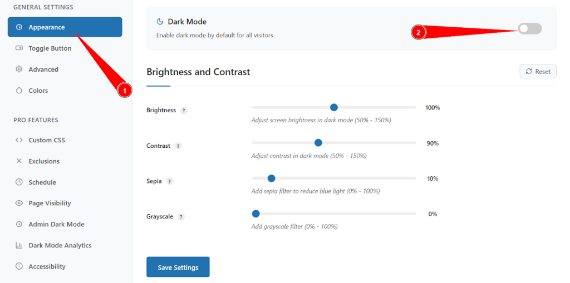This screenshot has width=570, height=283.
Task: Click the help icon beside Contrast
Action: [x=178, y=146]
